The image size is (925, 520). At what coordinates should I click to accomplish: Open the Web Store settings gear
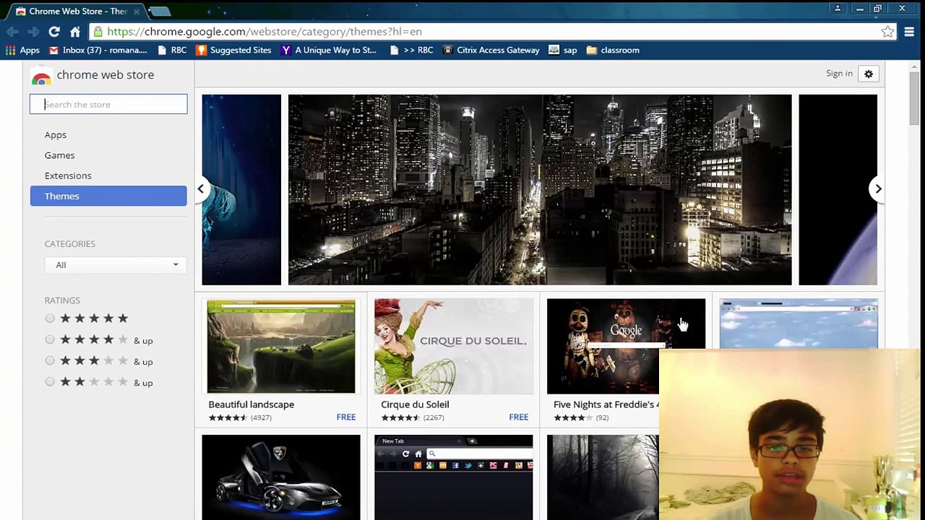(x=869, y=74)
